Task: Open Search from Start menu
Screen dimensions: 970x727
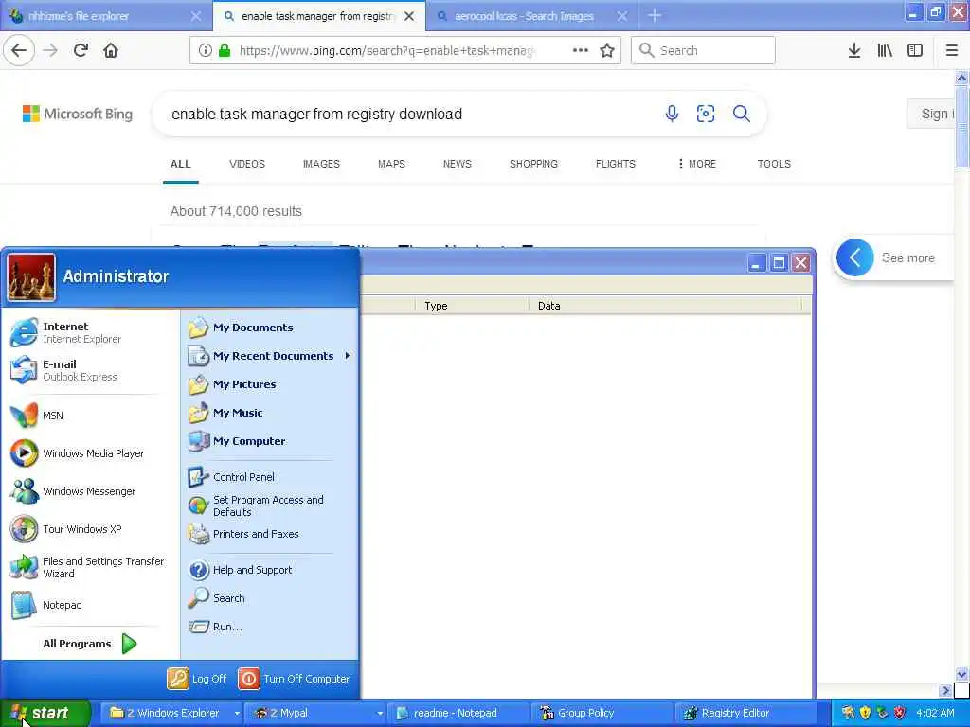Action: pyautogui.click(x=217, y=598)
